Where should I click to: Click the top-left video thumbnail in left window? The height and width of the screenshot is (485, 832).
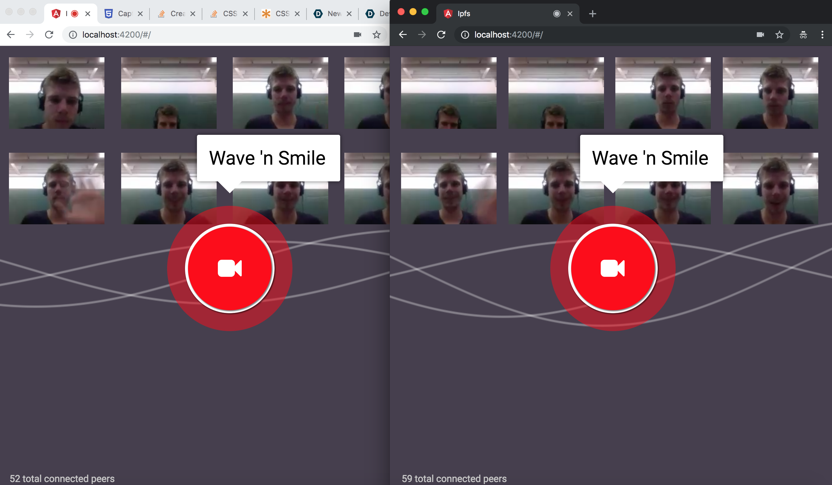point(56,93)
